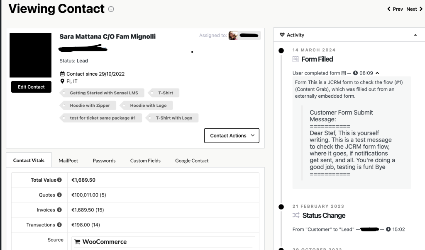This screenshot has width=425, height=250.
Task: Collapse the User completed form entry chevron
Action: (x=377, y=72)
